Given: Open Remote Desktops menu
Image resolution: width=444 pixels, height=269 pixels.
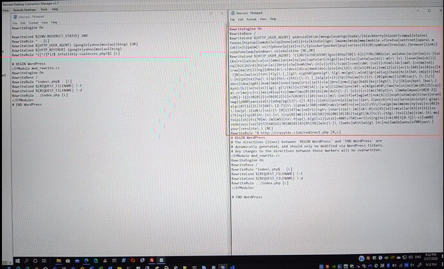Looking at the screenshot, I should pos(24,10).
